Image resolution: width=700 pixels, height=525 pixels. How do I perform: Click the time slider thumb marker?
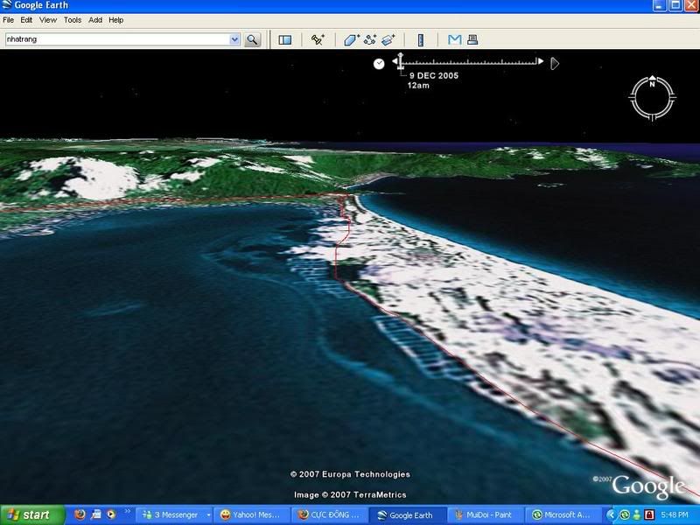[x=401, y=61]
